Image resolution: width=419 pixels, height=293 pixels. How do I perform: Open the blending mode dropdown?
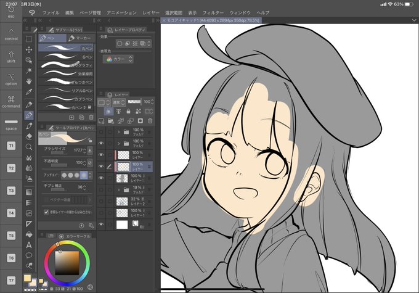(119, 102)
